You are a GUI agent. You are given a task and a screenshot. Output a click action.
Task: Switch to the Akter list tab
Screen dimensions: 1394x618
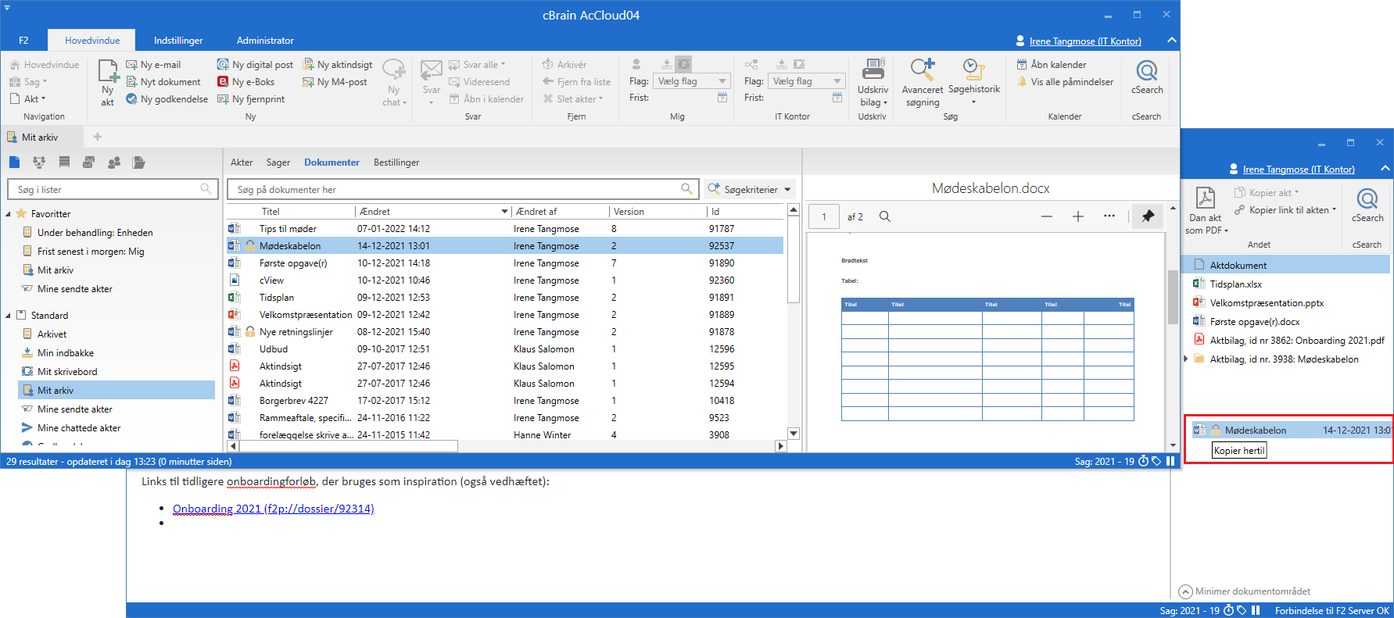click(x=242, y=163)
